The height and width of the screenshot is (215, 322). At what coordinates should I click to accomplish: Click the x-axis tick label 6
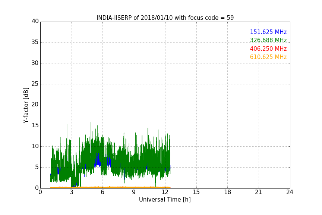coord(103,192)
